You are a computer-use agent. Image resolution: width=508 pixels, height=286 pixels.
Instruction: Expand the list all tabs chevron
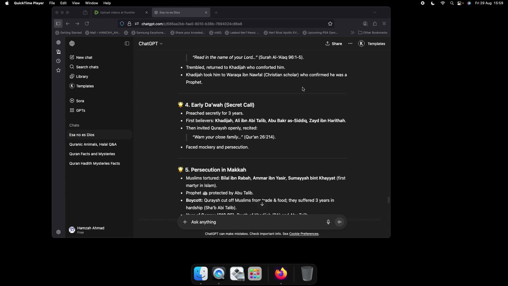[x=374, y=12]
